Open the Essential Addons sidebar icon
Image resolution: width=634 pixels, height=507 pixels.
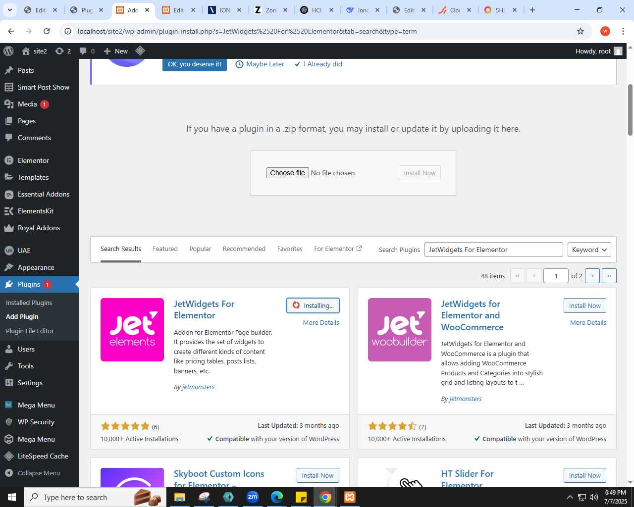point(8,194)
